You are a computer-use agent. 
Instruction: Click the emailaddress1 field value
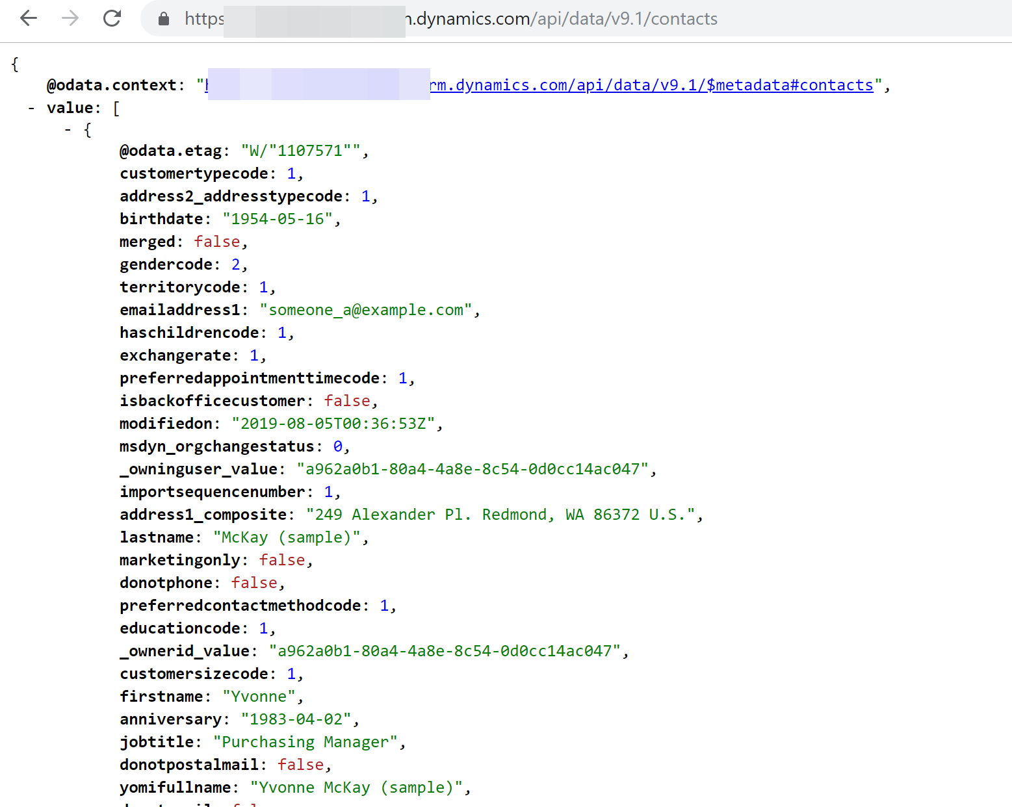(367, 309)
